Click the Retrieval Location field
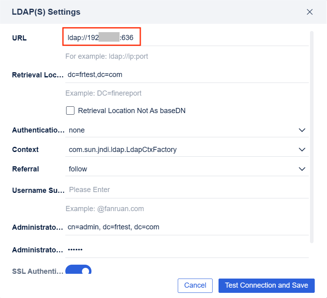Image resolution: width=327 pixels, height=298 pixels. (158, 75)
